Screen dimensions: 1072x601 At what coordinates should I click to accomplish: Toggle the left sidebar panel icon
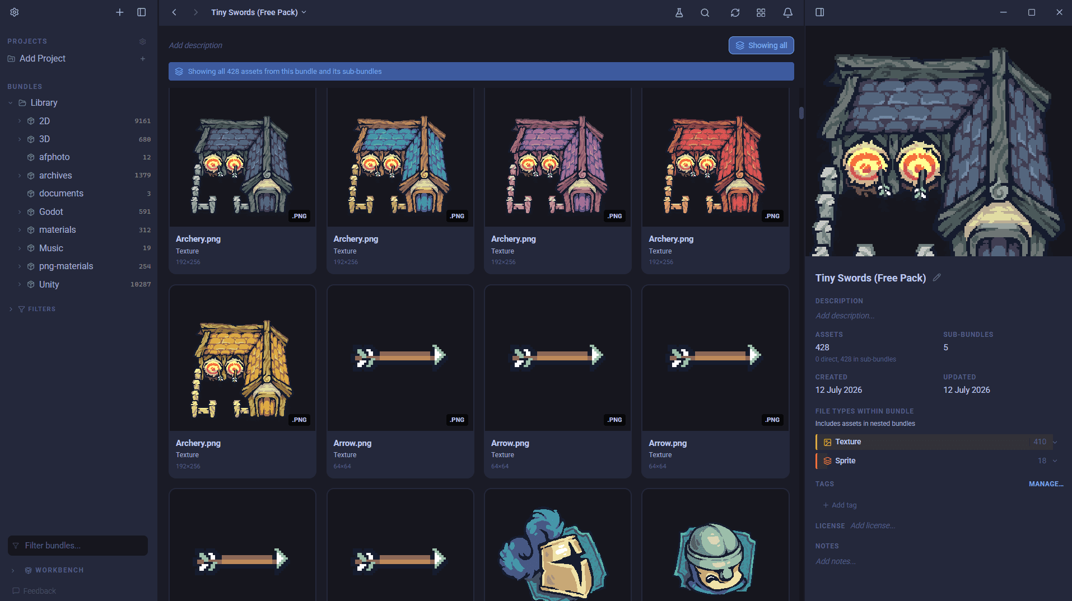coord(142,12)
